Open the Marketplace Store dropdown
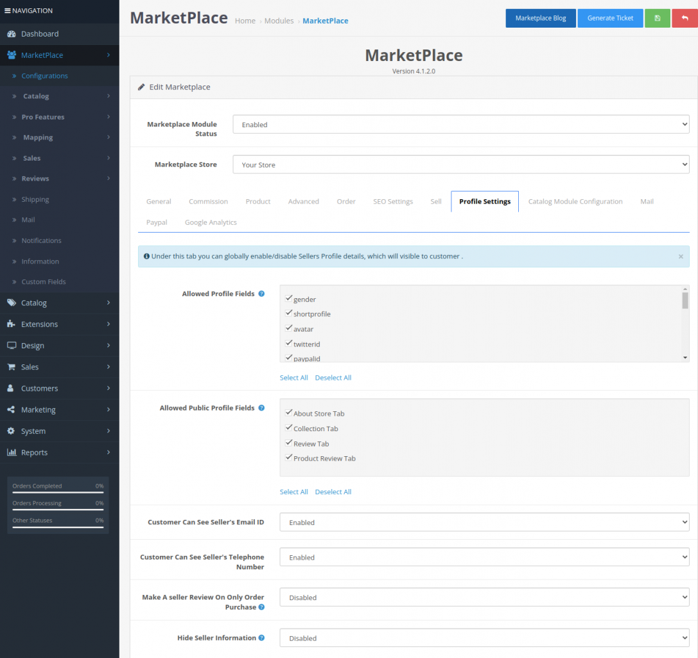This screenshot has width=698, height=658. [461, 164]
